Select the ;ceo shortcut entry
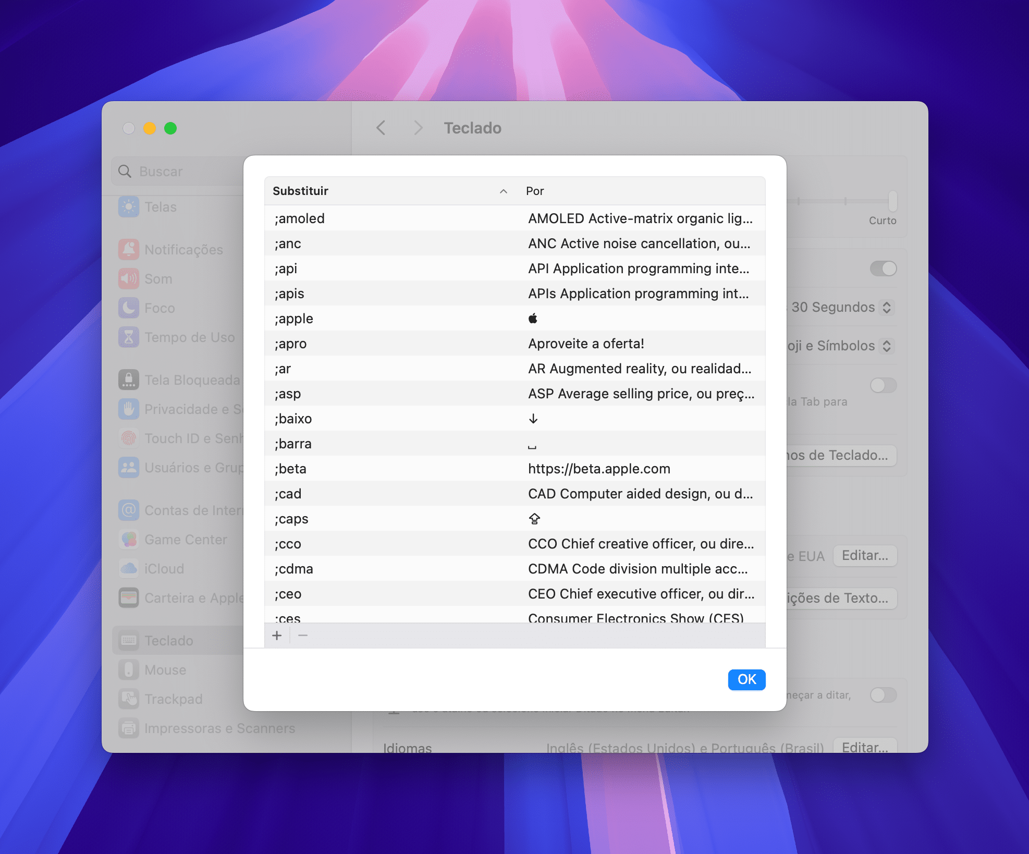1029x854 pixels. (288, 594)
